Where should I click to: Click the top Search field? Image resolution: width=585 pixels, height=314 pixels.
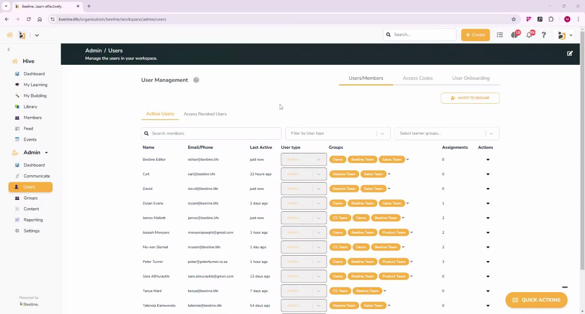(x=420, y=35)
